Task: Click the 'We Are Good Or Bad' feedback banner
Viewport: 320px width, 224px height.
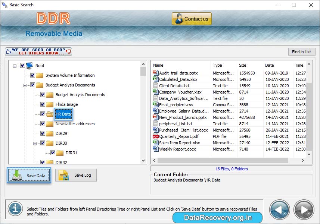Action: click(x=37, y=51)
